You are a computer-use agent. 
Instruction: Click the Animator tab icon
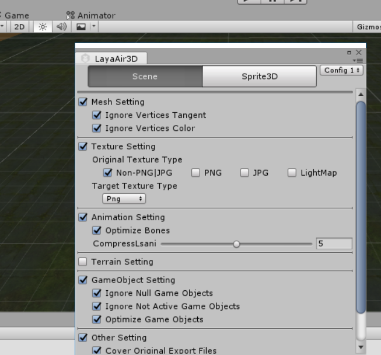[71, 15]
